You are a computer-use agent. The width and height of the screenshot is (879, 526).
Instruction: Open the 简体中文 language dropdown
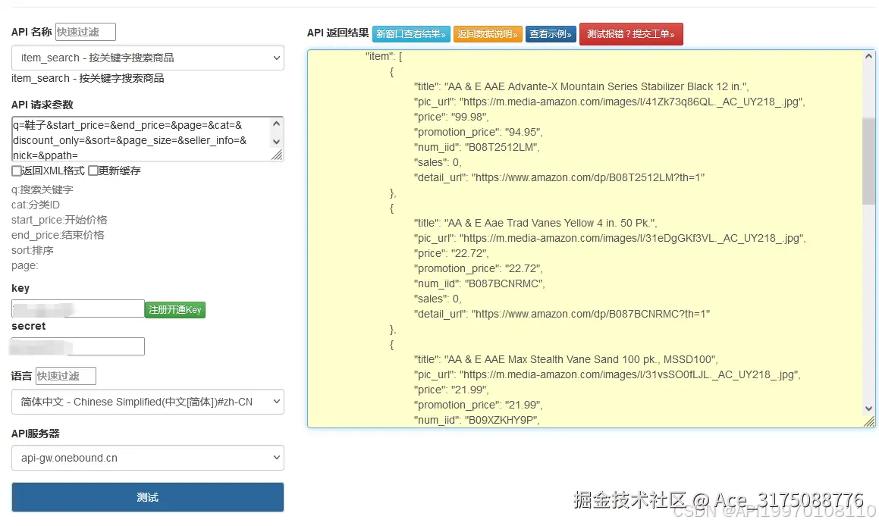(x=147, y=402)
